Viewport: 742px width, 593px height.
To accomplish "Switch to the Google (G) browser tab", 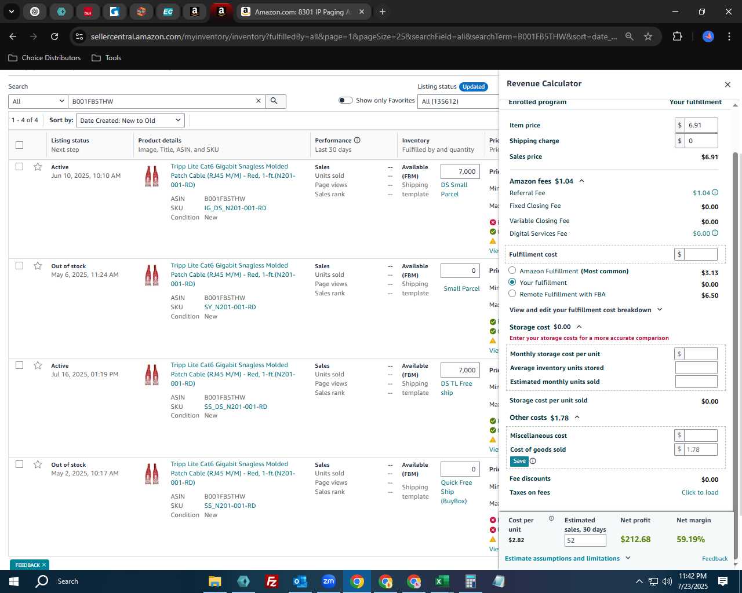I will point(115,12).
